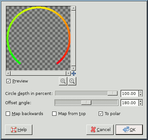Image resolution: width=148 pixels, height=140 pixels.
Task: Enable Map from top checkbox
Action: pos(54,114)
